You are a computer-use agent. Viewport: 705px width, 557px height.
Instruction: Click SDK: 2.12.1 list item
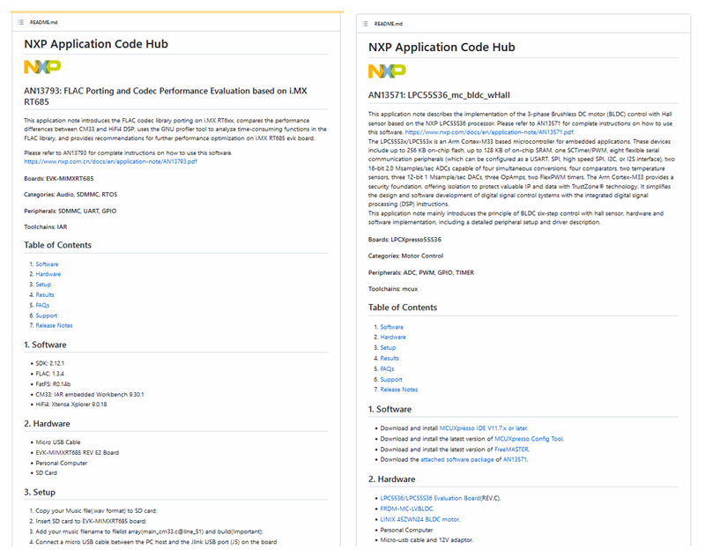click(x=50, y=363)
